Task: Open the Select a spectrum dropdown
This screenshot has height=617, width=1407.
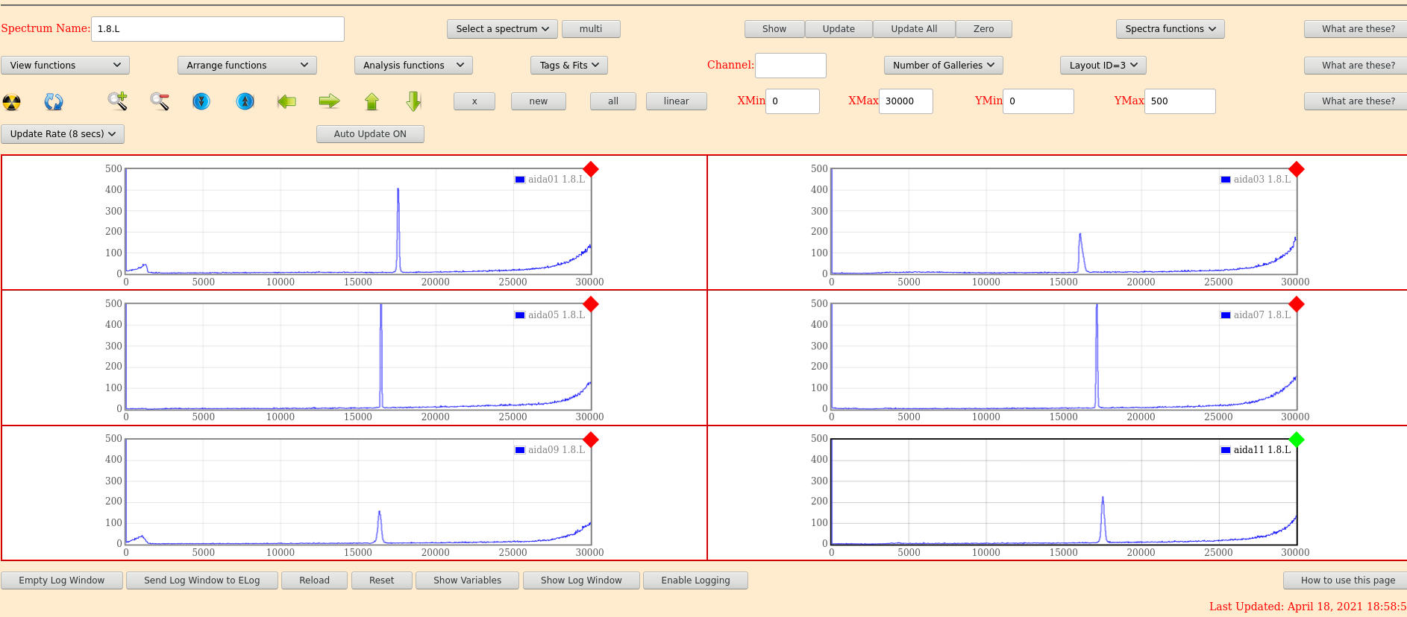Action: pyautogui.click(x=502, y=29)
